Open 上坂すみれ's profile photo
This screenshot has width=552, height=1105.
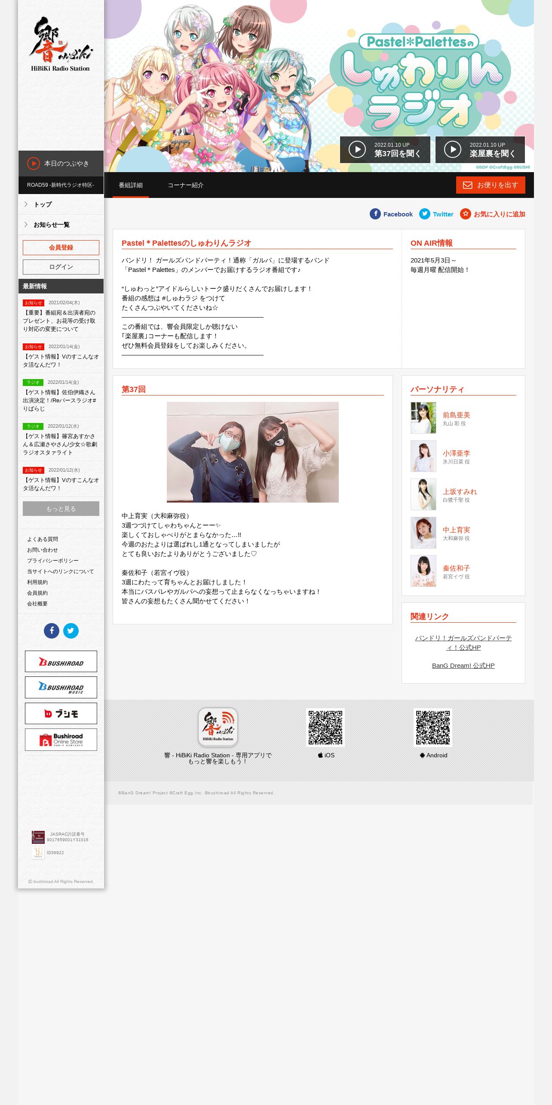[423, 494]
